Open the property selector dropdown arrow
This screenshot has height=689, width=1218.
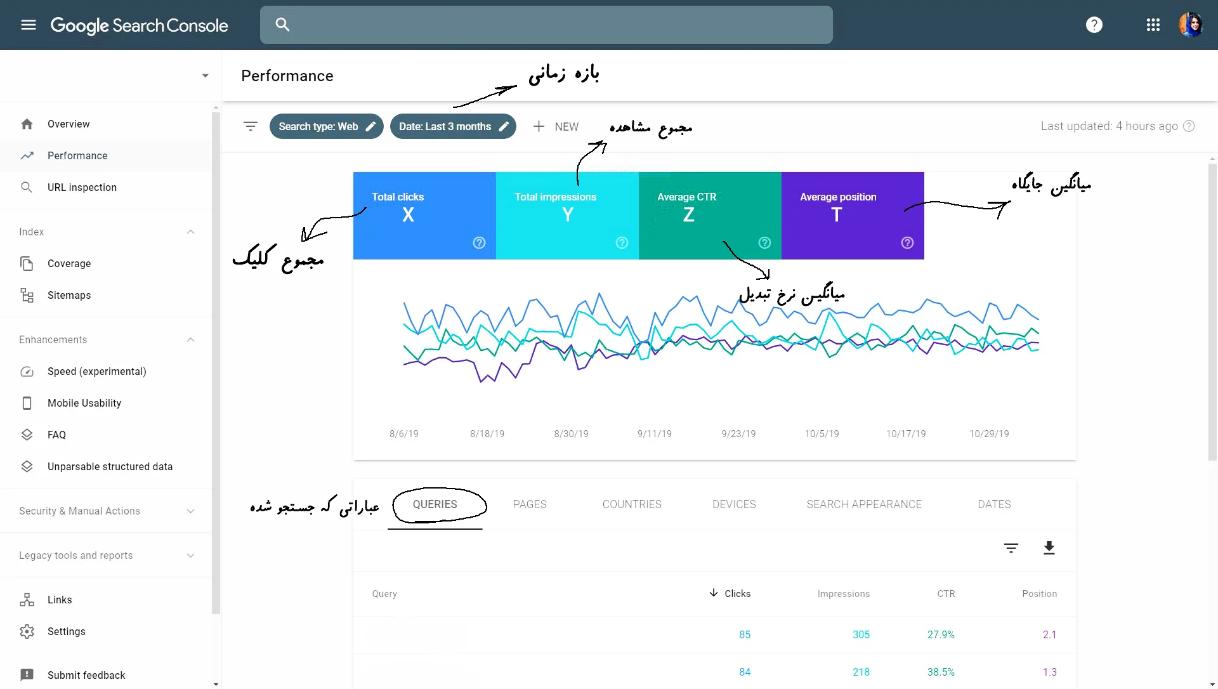205,75
